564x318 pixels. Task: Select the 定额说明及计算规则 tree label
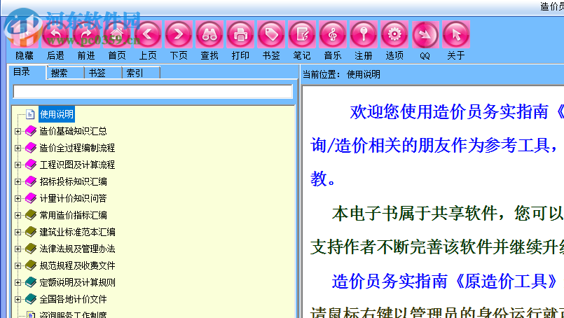pyautogui.click(x=77, y=282)
